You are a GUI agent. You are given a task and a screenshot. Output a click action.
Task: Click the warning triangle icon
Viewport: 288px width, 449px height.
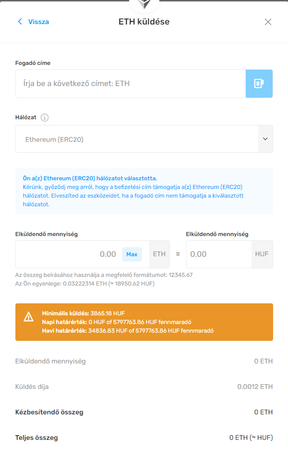point(29,317)
